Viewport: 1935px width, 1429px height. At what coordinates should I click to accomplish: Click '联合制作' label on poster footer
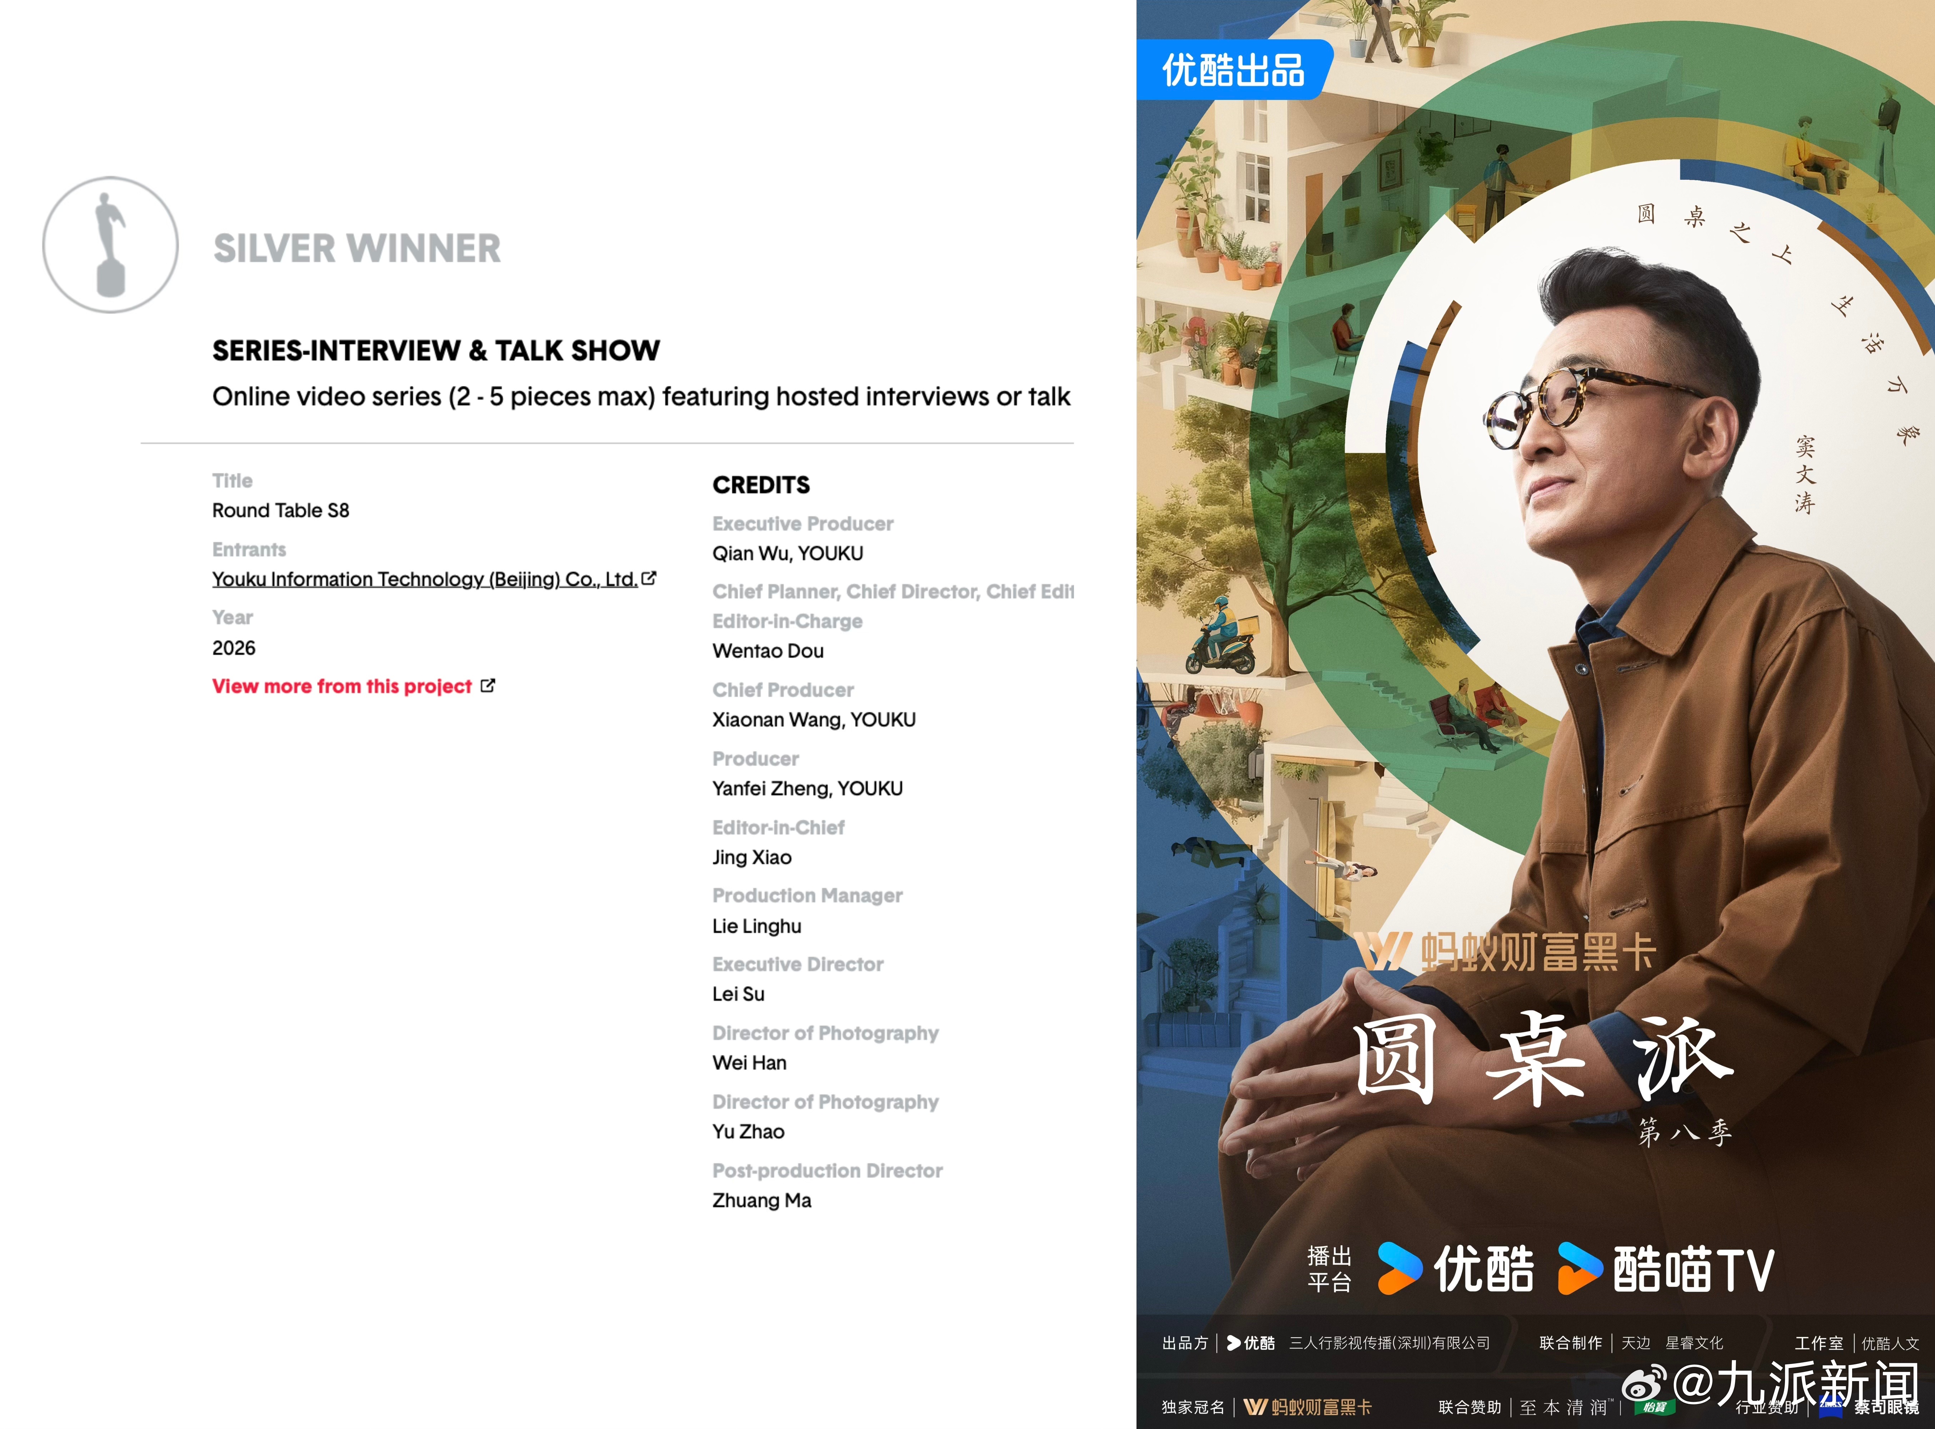(x=1570, y=1343)
